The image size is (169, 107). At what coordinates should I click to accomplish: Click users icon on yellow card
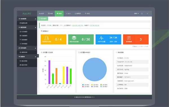pos(46,38)
